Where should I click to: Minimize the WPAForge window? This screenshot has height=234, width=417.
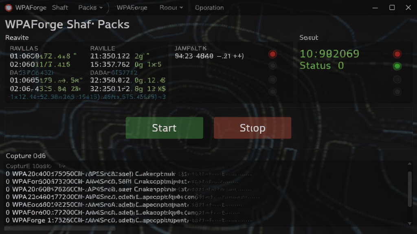pyautogui.click(x=375, y=8)
